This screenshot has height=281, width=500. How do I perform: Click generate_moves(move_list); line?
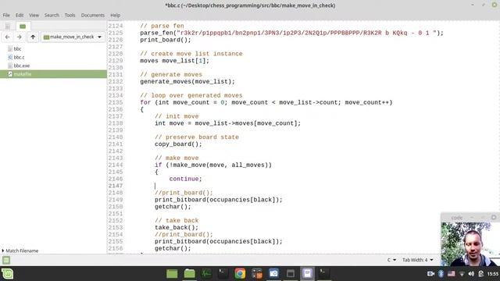point(187,81)
